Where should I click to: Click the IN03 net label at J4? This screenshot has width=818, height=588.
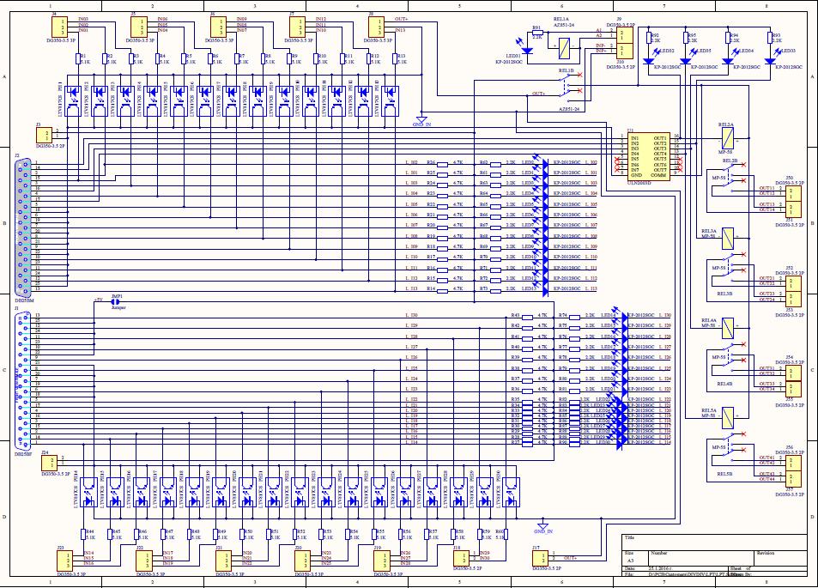tap(83, 19)
